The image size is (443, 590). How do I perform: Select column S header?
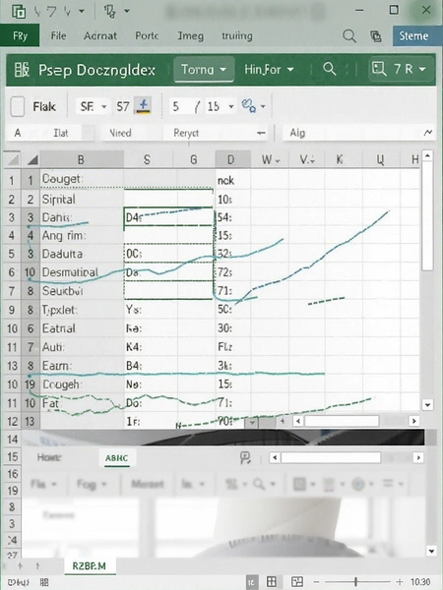[x=148, y=160]
